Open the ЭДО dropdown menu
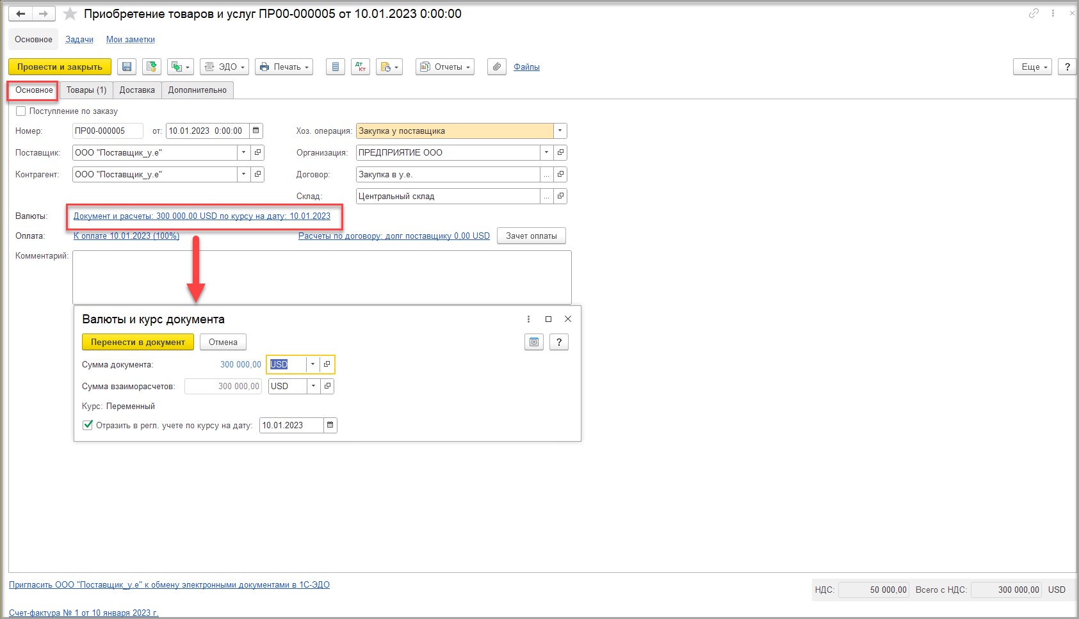Screen dimensions: 1079x619 [x=224, y=67]
